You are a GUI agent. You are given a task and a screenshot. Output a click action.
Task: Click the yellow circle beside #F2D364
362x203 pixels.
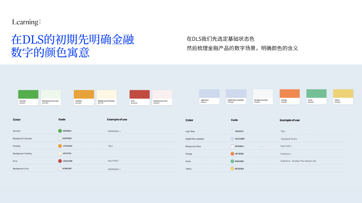pos(232,169)
